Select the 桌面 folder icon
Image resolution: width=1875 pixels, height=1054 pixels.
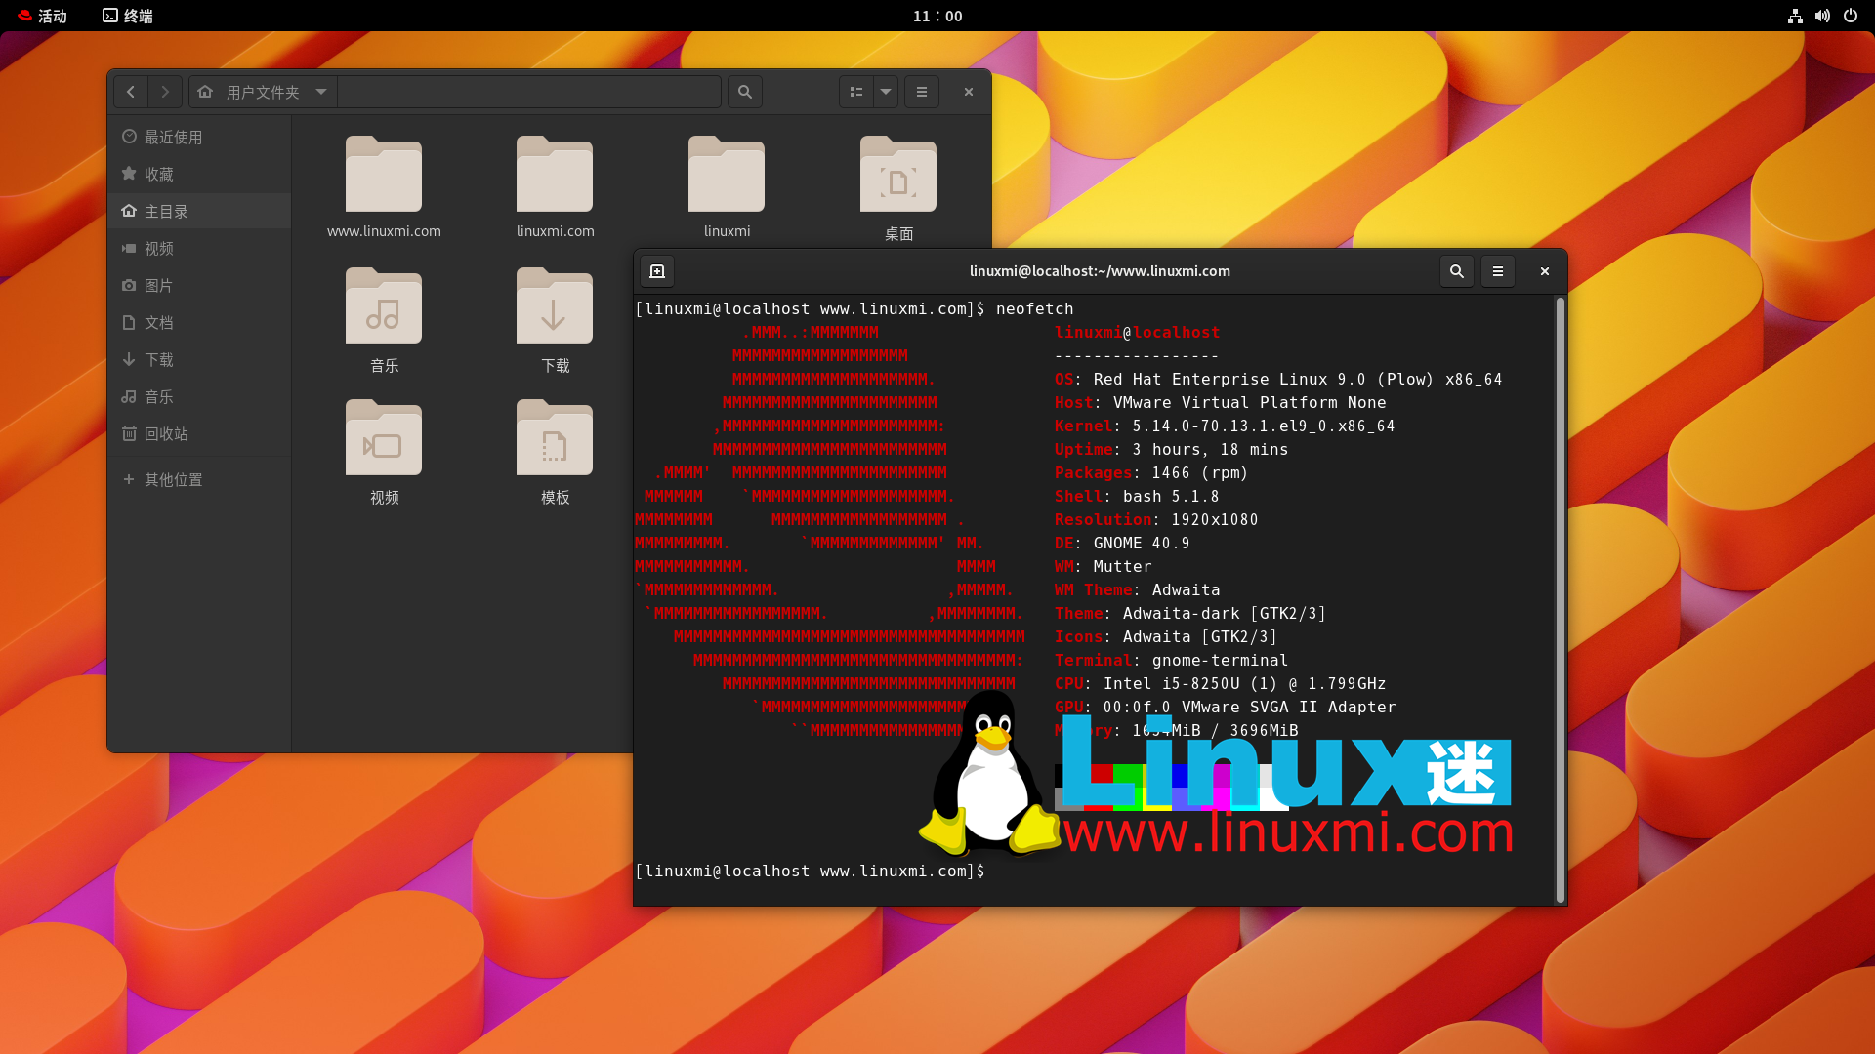tap(898, 174)
